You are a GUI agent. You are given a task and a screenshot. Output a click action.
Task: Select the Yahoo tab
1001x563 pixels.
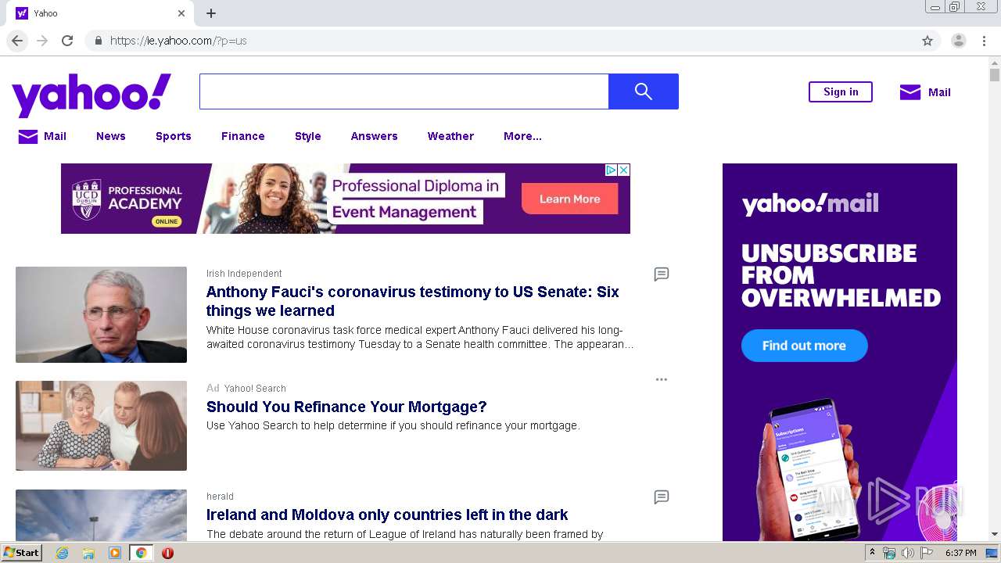[102, 13]
